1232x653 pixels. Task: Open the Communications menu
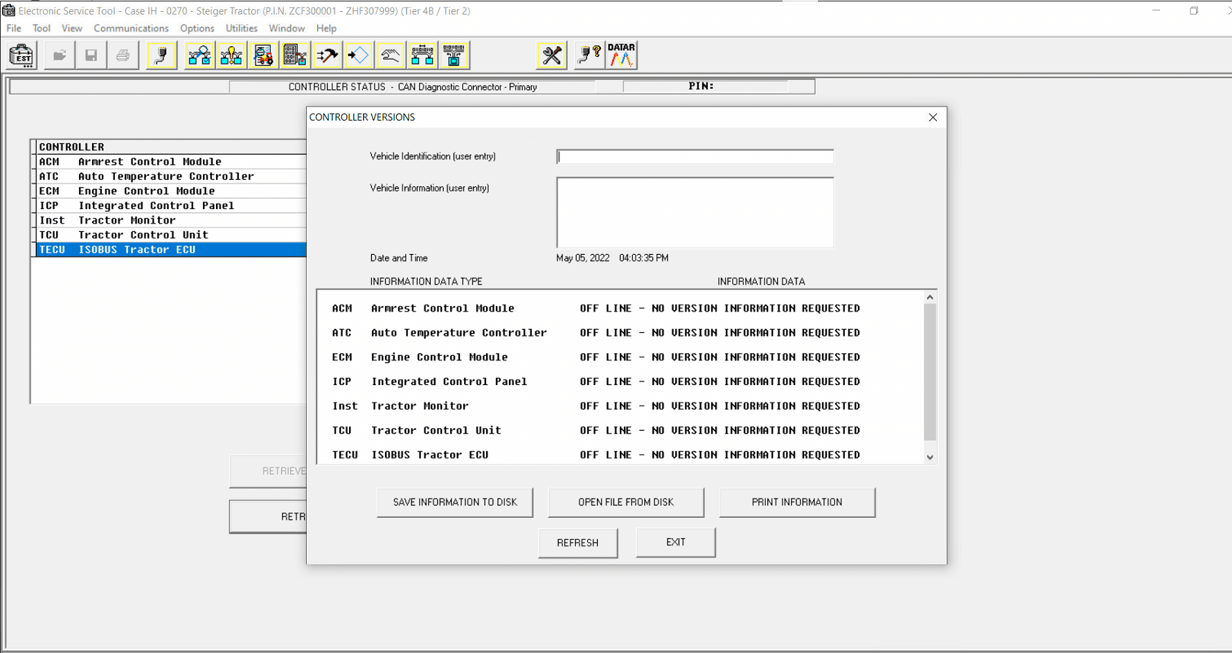pyautogui.click(x=131, y=28)
